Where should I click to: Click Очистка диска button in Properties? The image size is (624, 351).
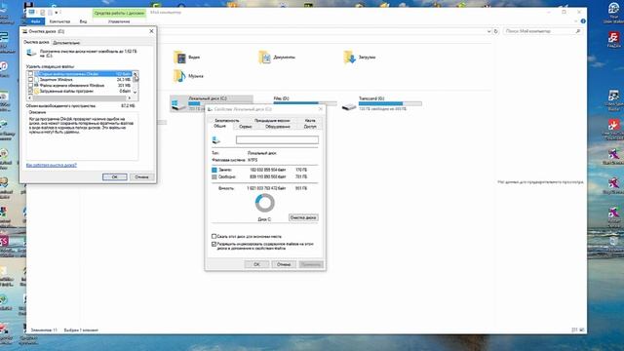click(x=303, y=217)
